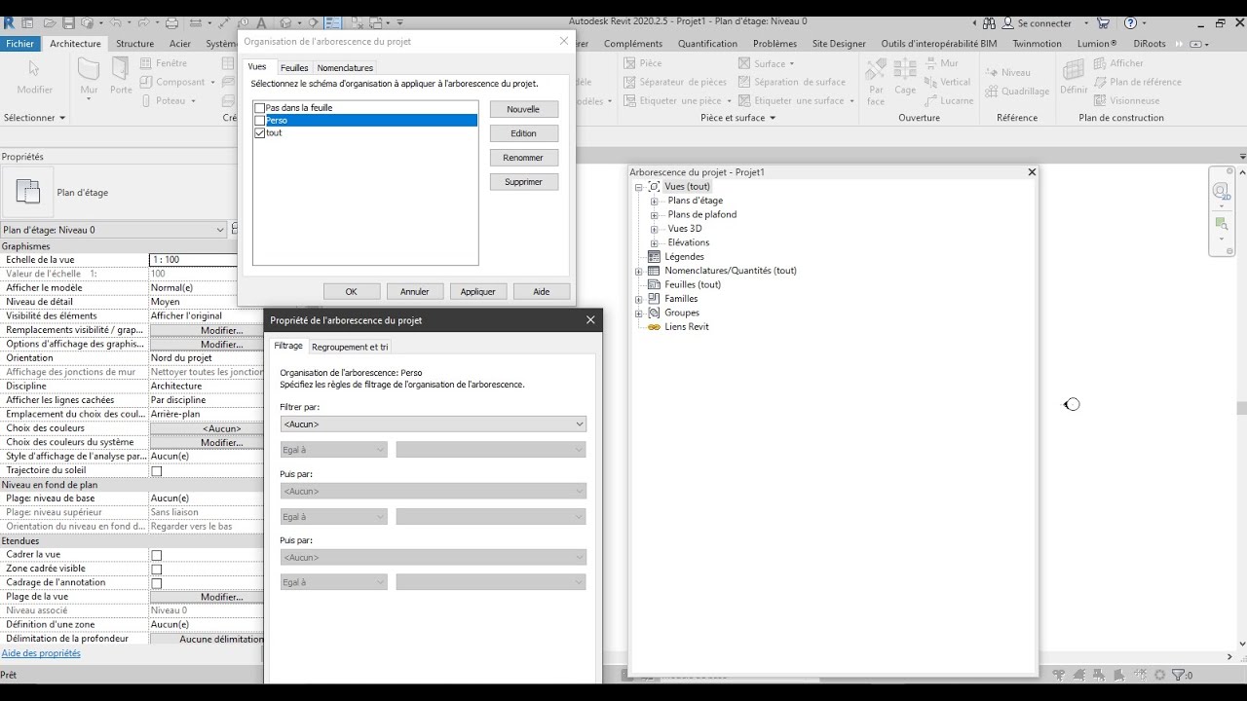Viewport: 1247px width, 701px height.
Task: Click the 2D steering wheel navigation icon
Action: [x=1222, y=192]
